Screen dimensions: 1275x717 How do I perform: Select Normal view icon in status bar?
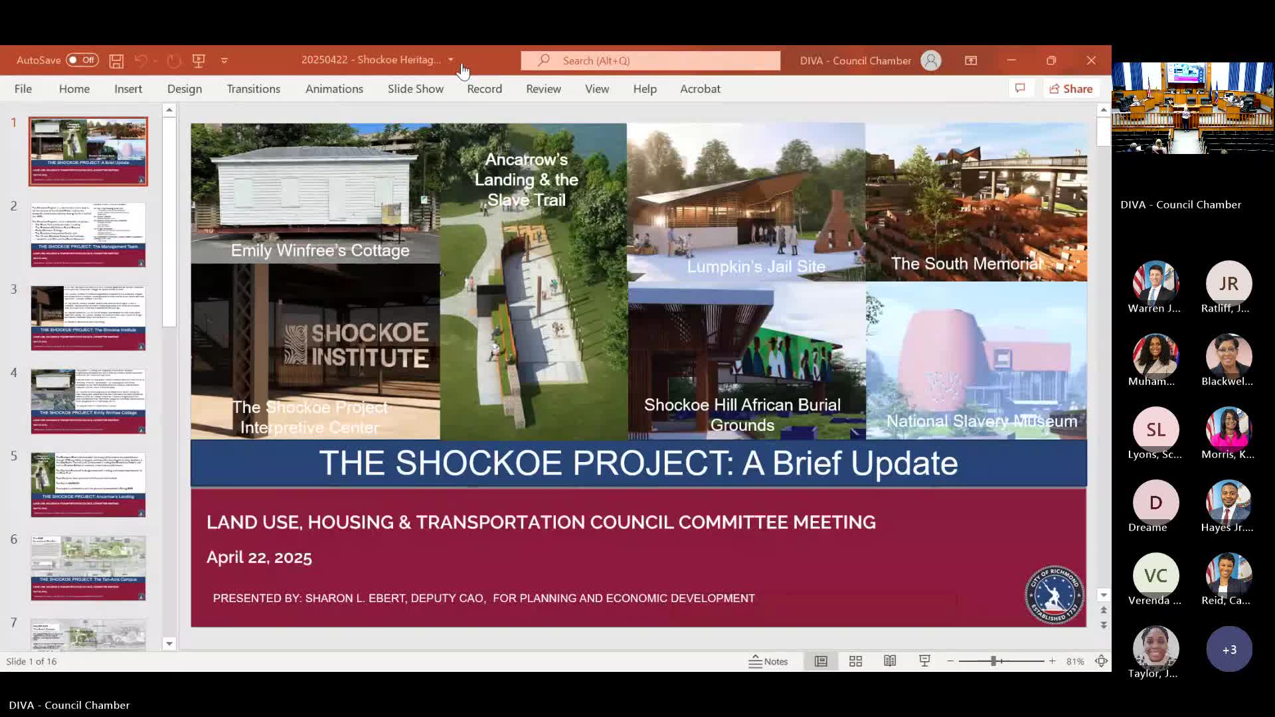pyautogui.click(x=821, y=661)
